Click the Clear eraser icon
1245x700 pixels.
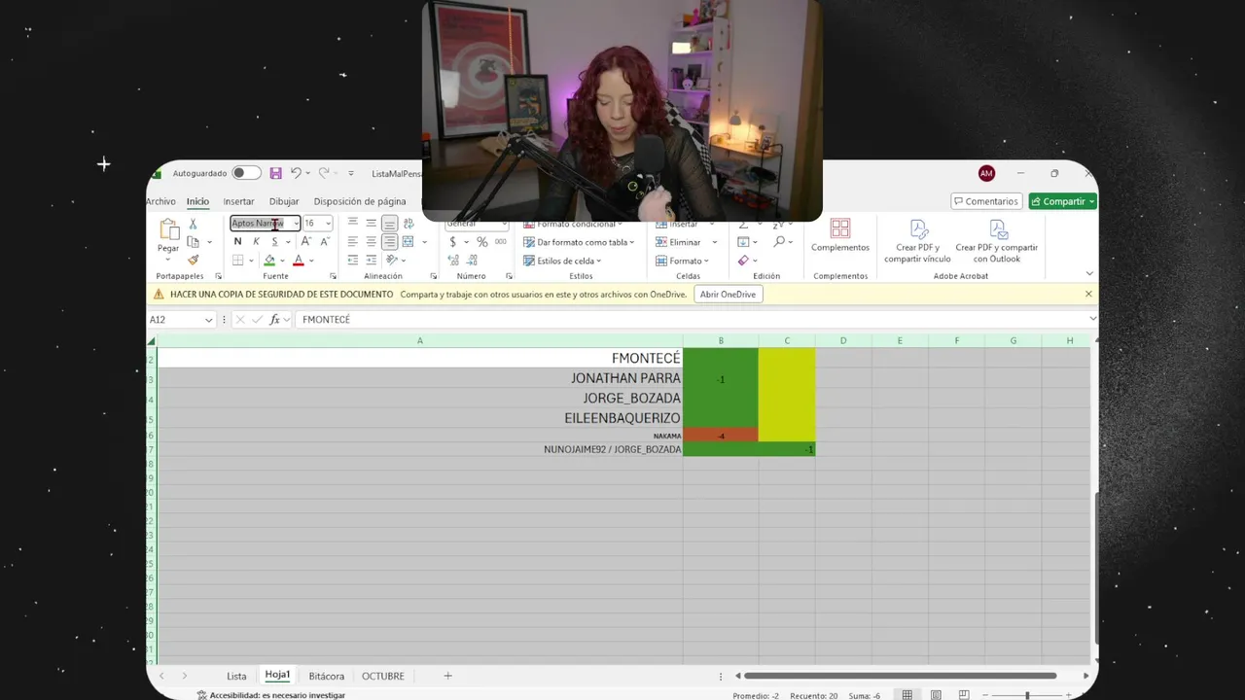pos(743,261)
